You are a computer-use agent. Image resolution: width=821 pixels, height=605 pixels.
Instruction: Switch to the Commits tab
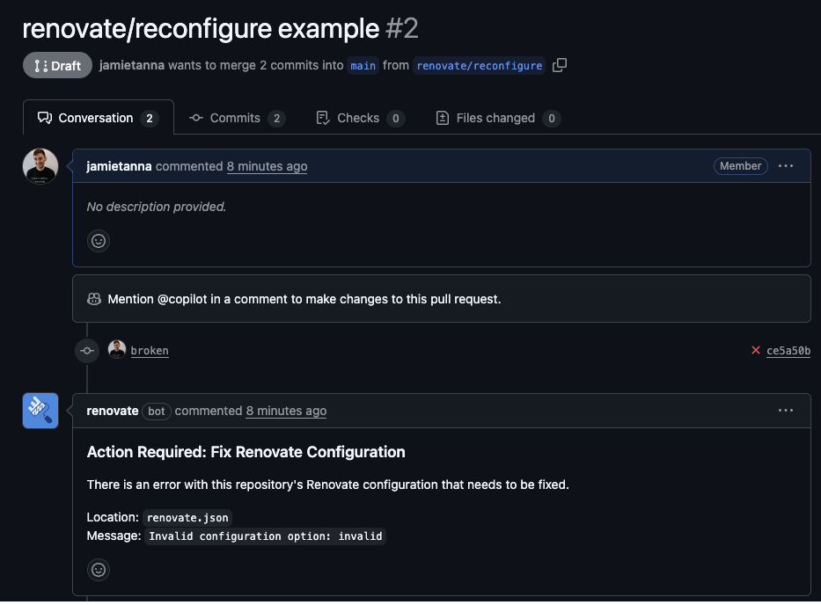[236, 118]
